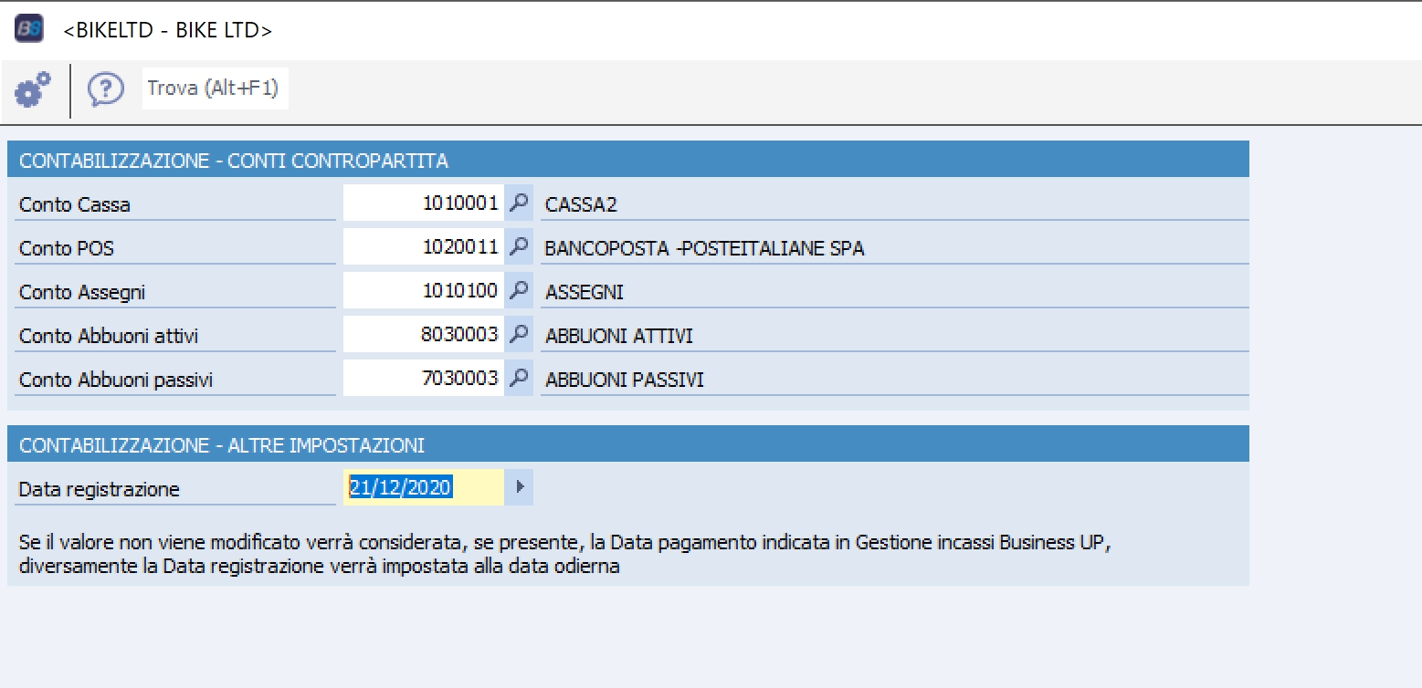Open lookup for Conto Abbuoni attivi

[519, 335]
